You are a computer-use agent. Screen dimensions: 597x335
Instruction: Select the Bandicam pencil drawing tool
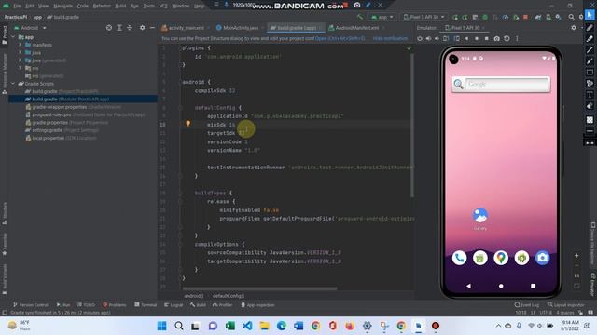(x=590, y=27)
